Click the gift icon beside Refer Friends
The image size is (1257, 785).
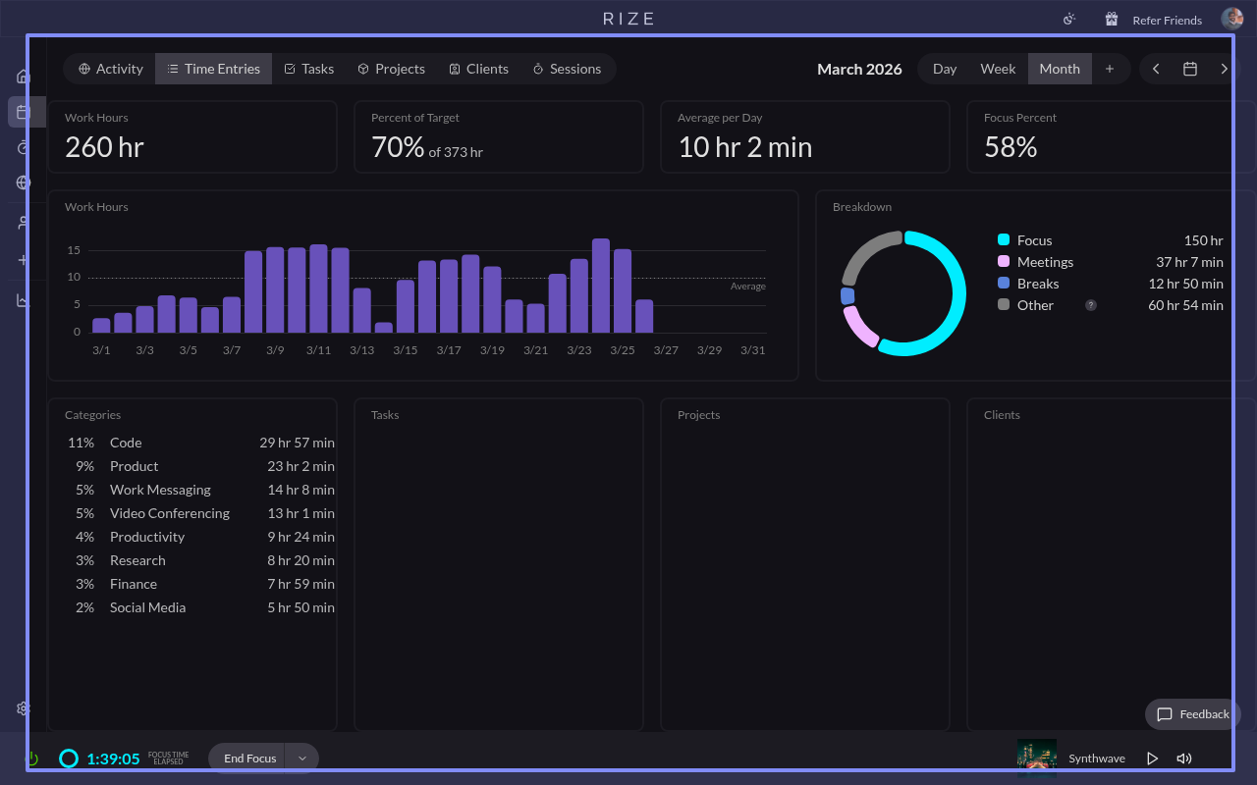click(1112, 20)
